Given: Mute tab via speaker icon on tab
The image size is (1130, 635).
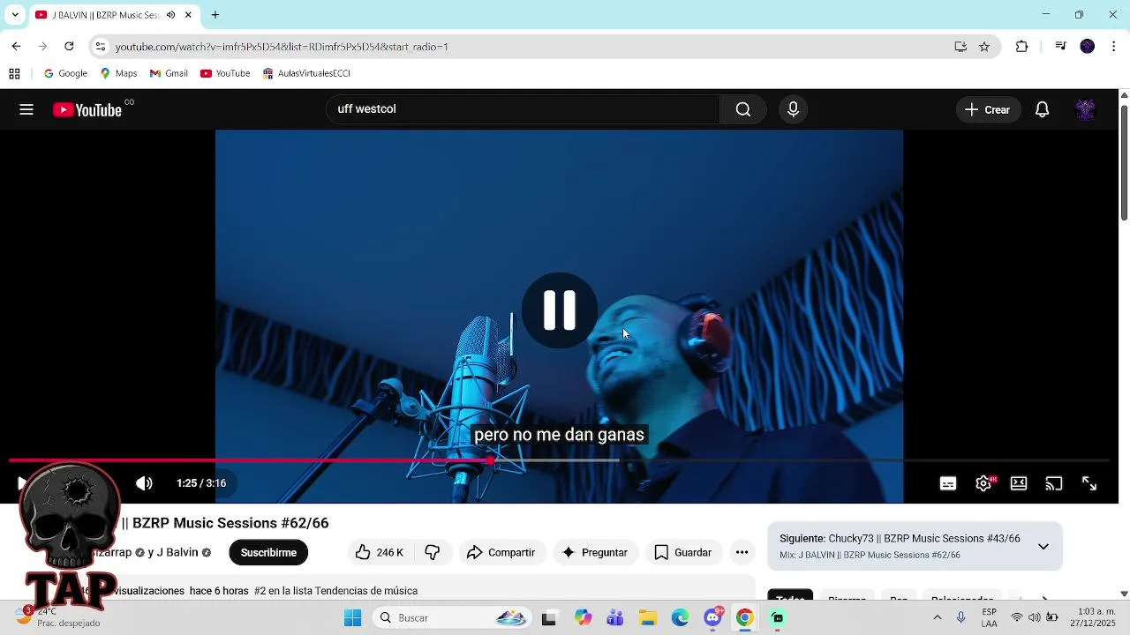Looking at the screenshot, I should point(170,15).
